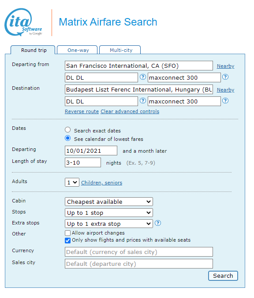Switch to the One-way tab
The width and height of the screenshot is (254, 298).
click(77, 50)
